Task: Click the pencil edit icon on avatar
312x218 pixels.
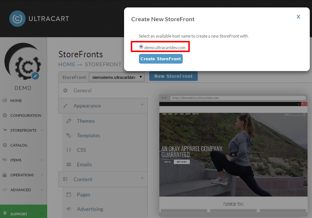Action: coord(35,76)
